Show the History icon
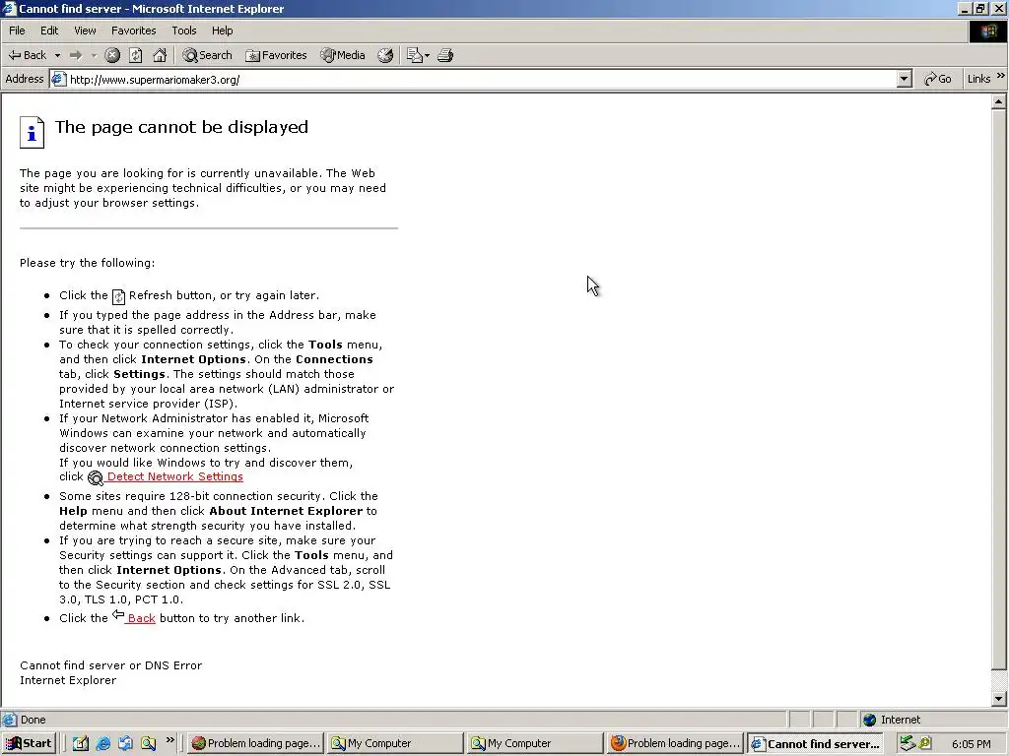Image resolution: width=1009 pixels, height=756 pixels. [x=385, y=55]
